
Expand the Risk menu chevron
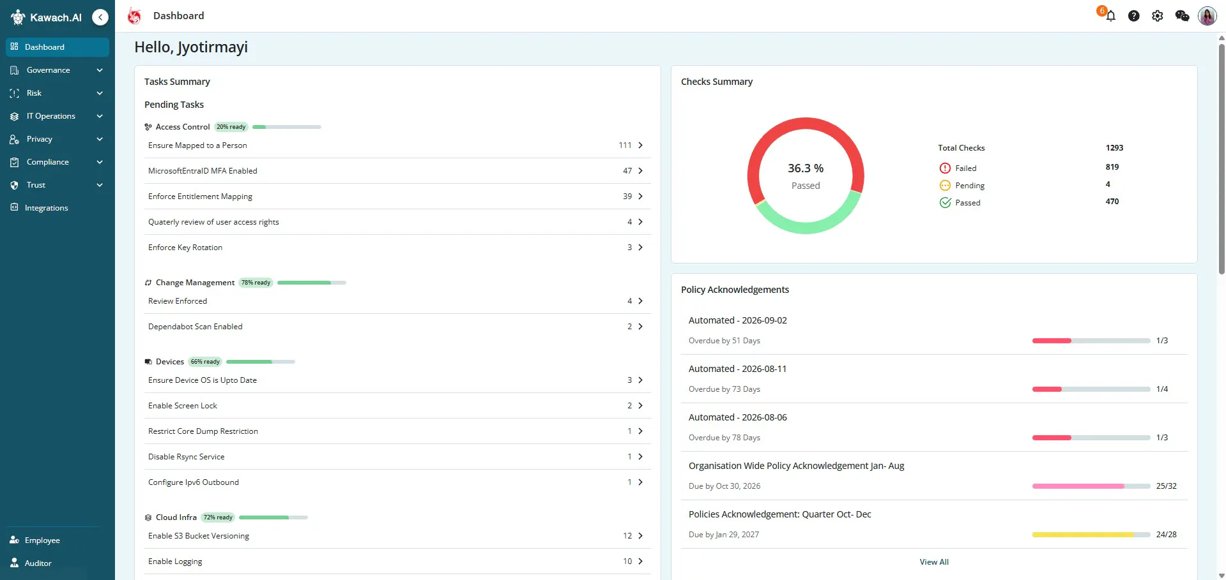click(x=100, y=93)
